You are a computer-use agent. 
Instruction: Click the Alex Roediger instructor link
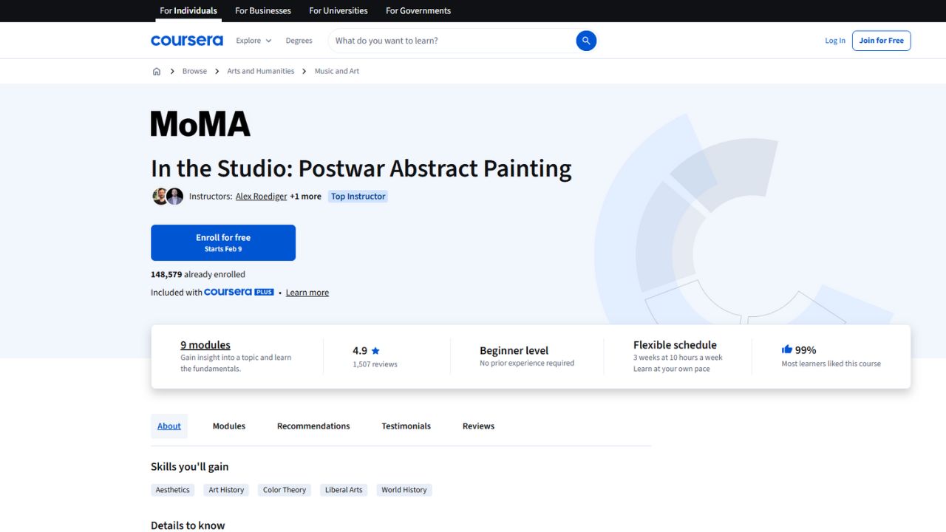(x=261, y=196)
